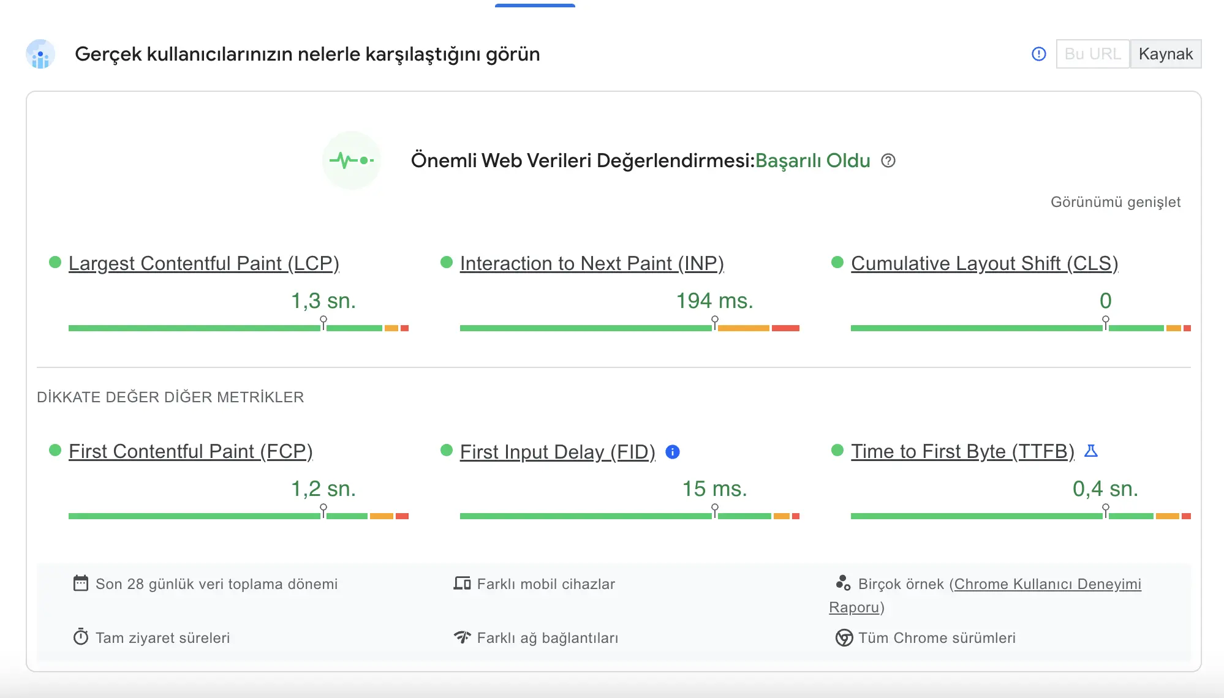
Task: Open the Chrome Kullanıcı Deneyimi Raporu link
Action: point(1047,584)
